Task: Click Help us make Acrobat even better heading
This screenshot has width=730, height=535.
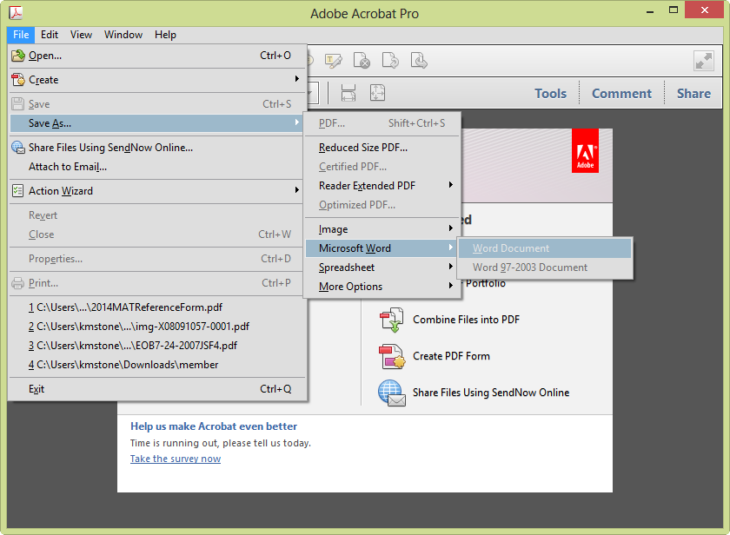Action: pyautogui.click(x=214, y=426)
